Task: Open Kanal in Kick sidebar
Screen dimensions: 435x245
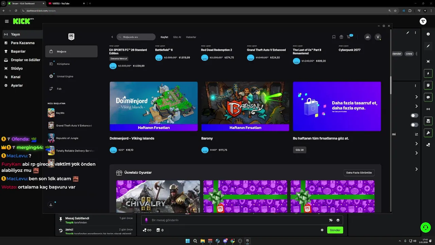Action: [22, 77]
